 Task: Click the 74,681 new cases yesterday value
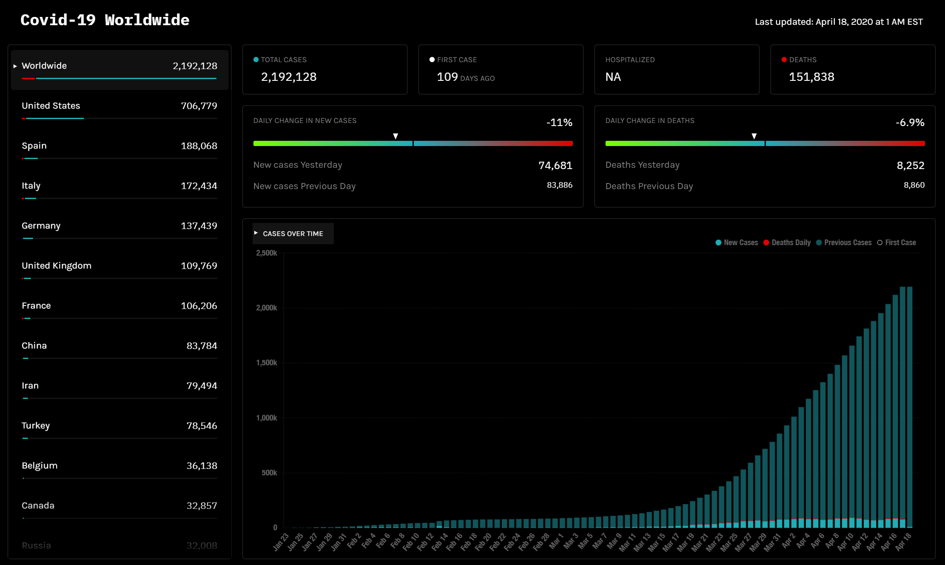click(556, 166)
